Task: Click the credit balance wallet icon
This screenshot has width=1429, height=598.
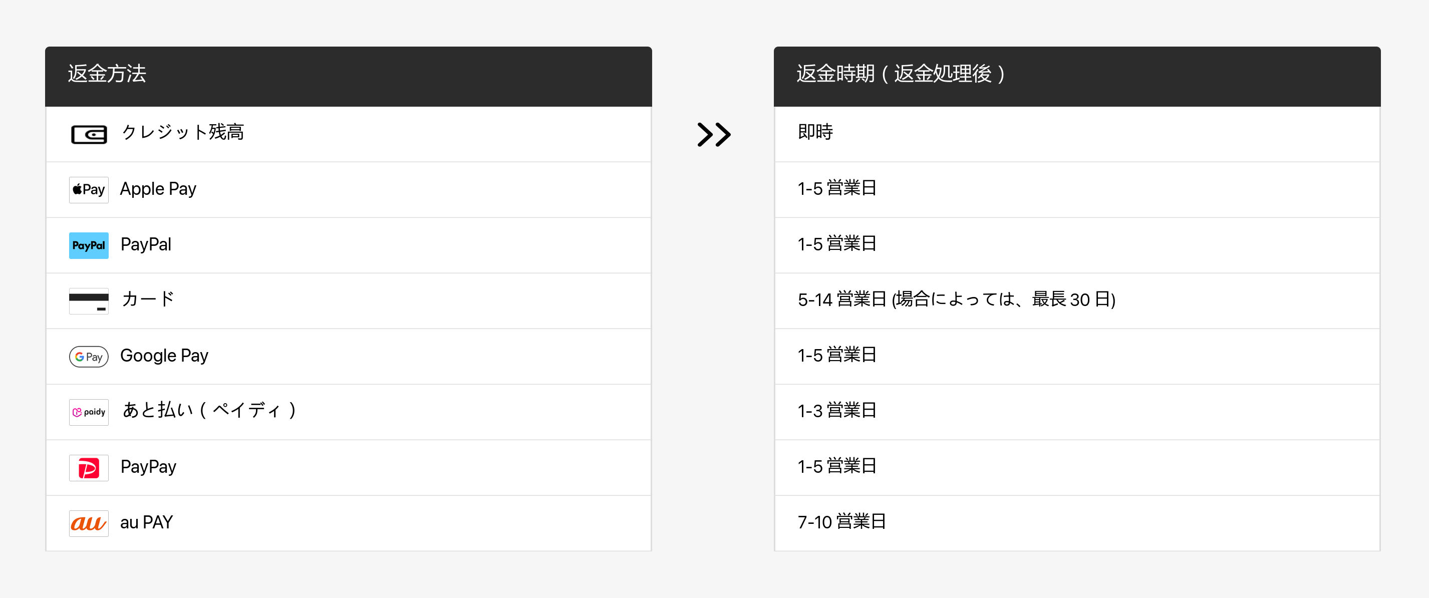Action: point(89,134)
